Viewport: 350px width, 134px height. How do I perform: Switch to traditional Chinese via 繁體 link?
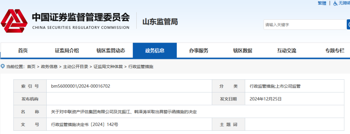pos(322,3)
